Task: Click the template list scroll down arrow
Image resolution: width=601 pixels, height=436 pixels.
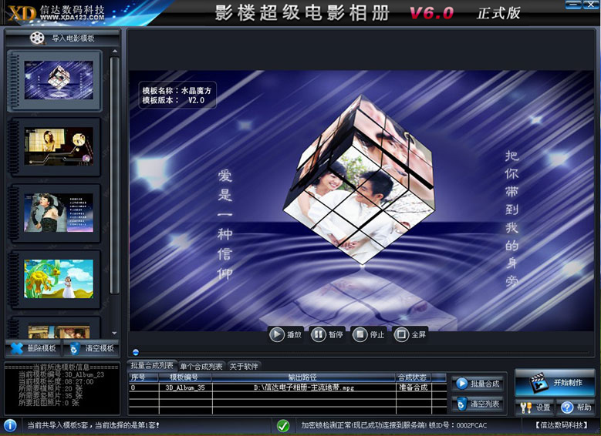Action: click(115, 334)
